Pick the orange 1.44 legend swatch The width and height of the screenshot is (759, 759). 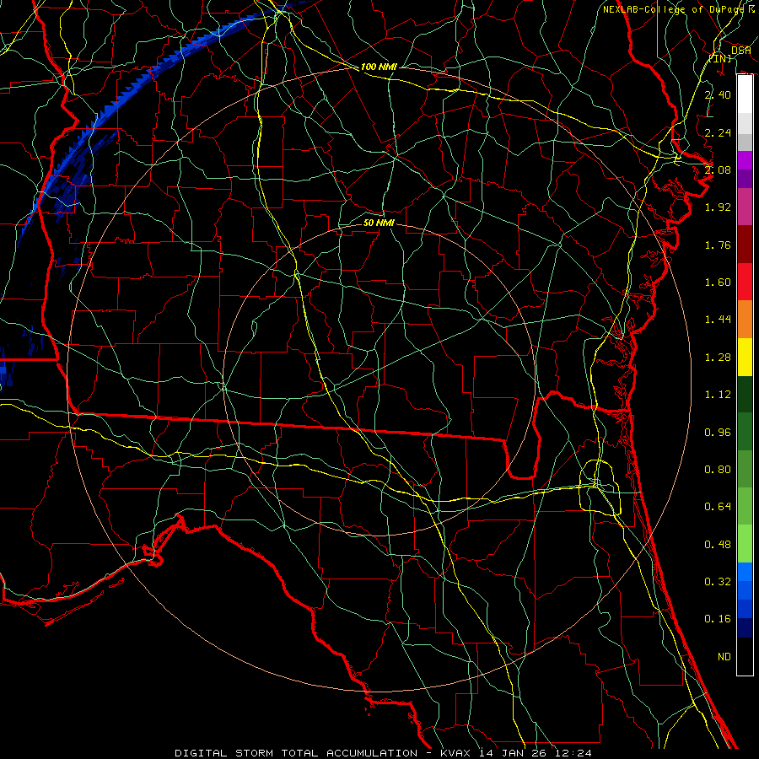click(745, 320)
